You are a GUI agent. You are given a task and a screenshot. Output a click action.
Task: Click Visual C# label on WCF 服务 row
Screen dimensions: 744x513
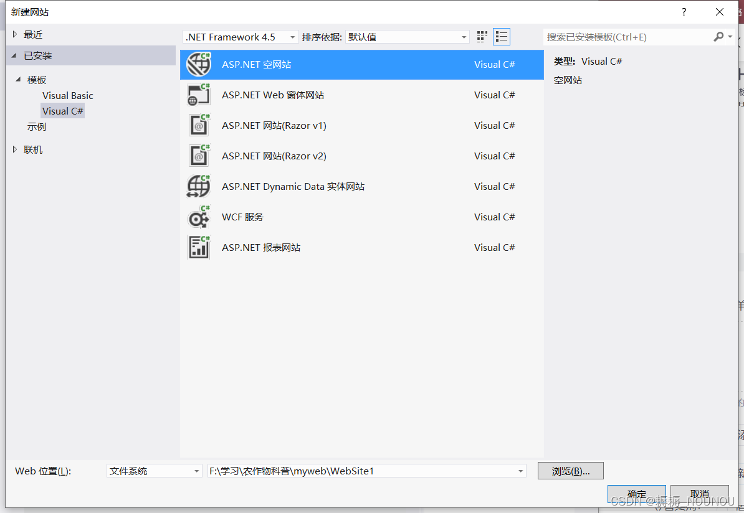(494, 217)
